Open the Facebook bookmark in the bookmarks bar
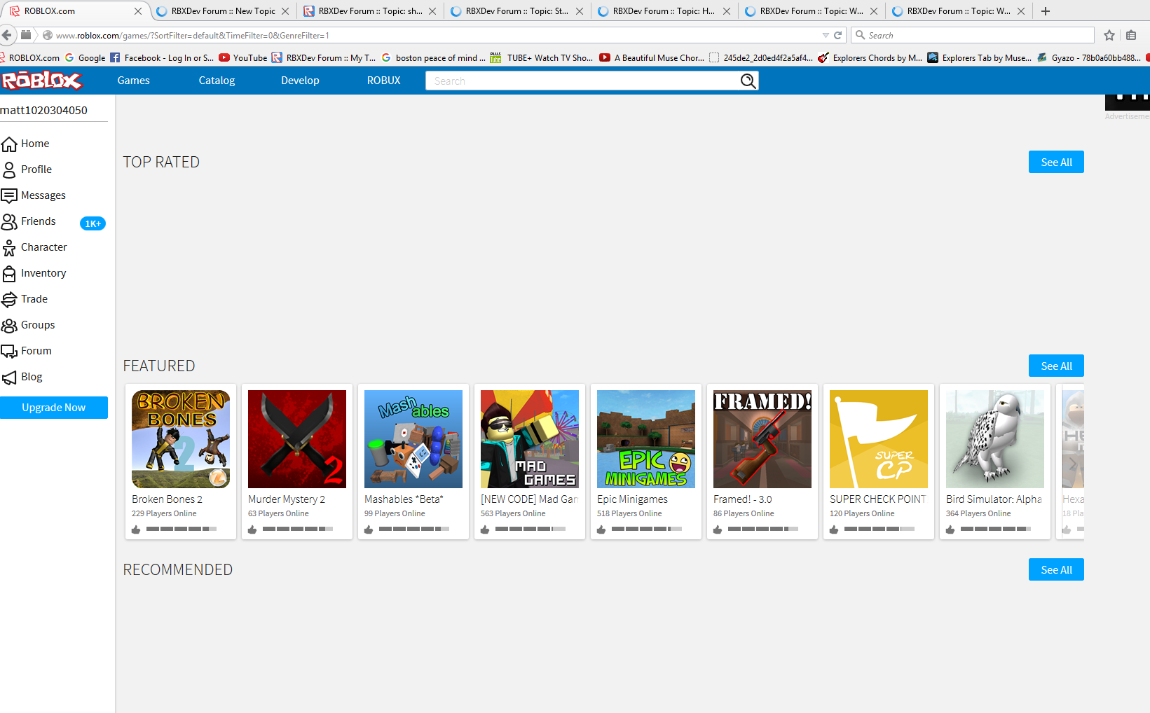The width and height of the screenshot is (1150, 713). (x=162, y=58)
